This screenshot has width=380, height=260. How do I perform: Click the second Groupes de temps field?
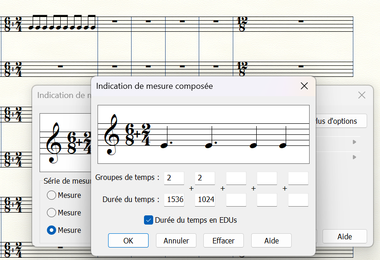click(x=205, y=178)
